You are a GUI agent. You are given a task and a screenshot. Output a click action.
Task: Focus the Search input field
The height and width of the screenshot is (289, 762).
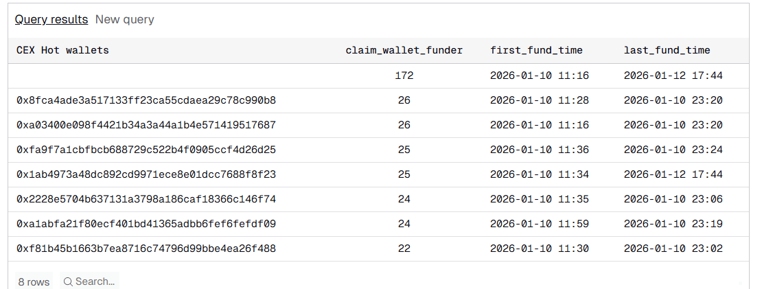click(95, 281)
